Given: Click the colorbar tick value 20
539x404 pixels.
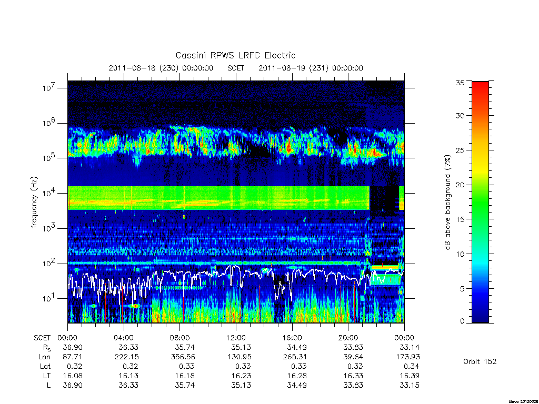Looking at the screenshot, I should [460, 185].
